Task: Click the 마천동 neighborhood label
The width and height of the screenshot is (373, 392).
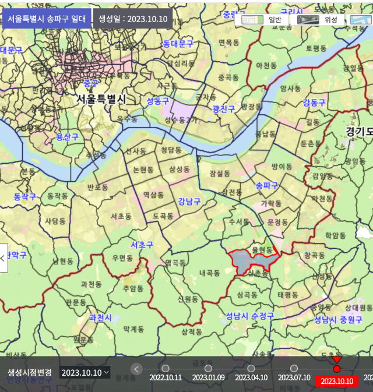Action: (x=322, y=199)
